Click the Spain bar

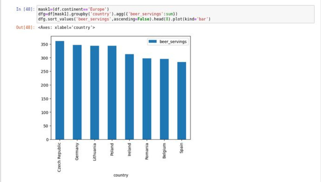click(x=182, y=101)
